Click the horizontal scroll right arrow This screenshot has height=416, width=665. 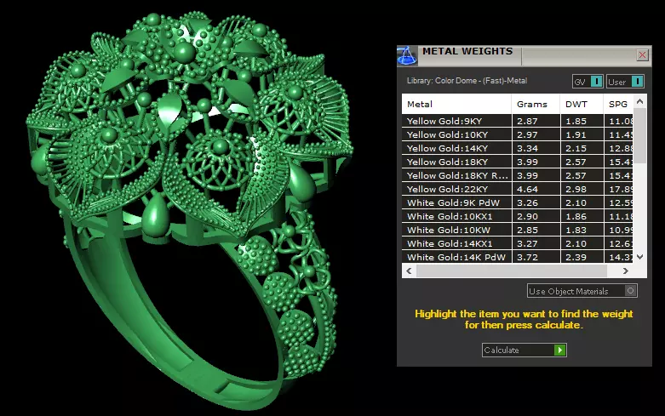click(x=626, y=271)
